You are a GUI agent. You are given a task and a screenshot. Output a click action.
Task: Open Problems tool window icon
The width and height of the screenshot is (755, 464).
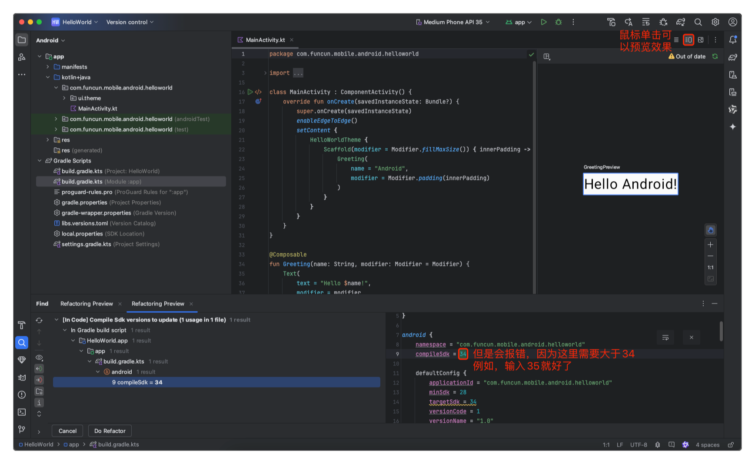22,394
